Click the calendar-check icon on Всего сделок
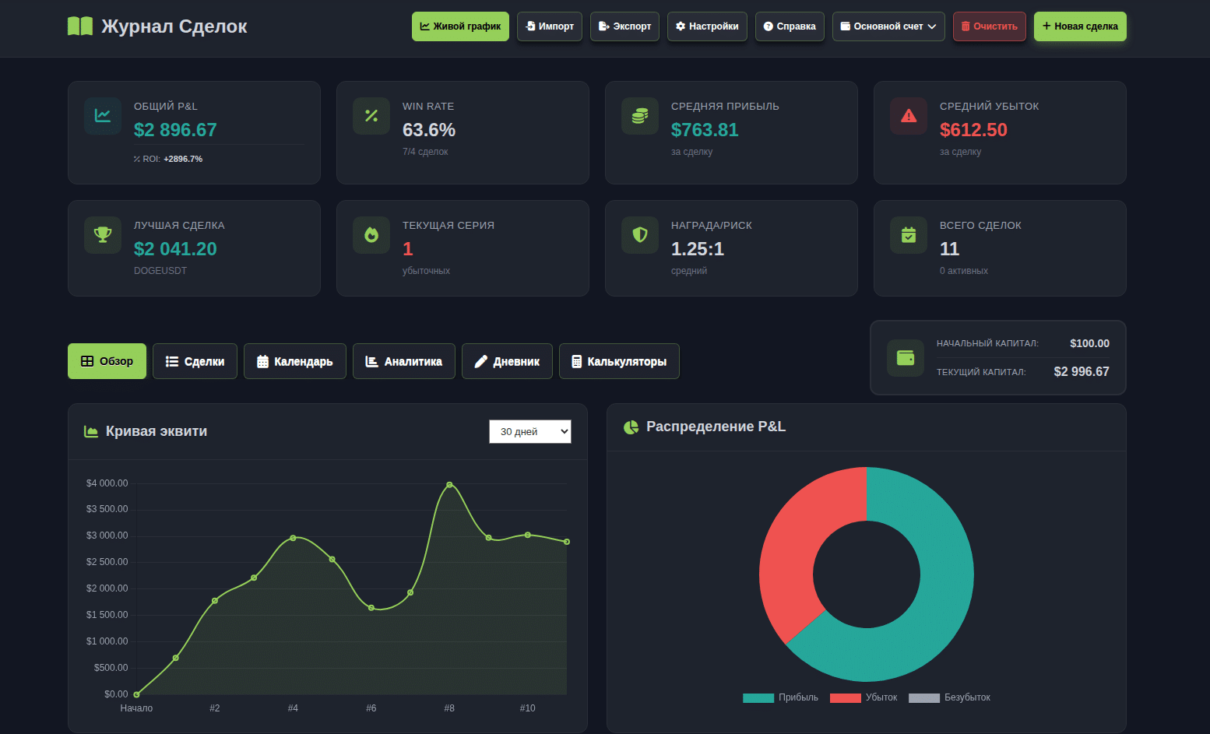 point(909,235)
